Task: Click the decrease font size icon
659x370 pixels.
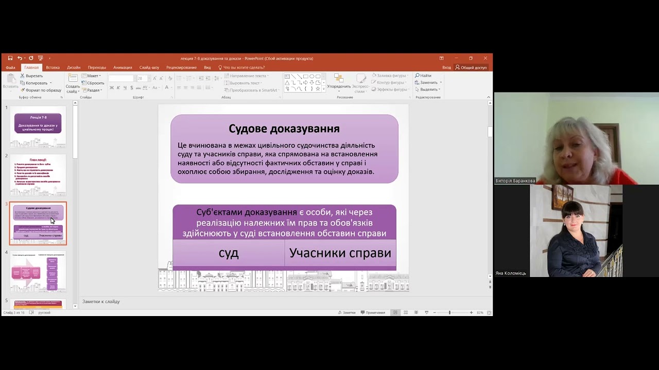Action: 161,78
